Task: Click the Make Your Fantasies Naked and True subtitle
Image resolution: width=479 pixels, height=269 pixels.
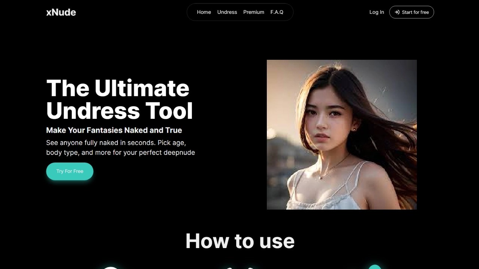Action: (114, 130)
